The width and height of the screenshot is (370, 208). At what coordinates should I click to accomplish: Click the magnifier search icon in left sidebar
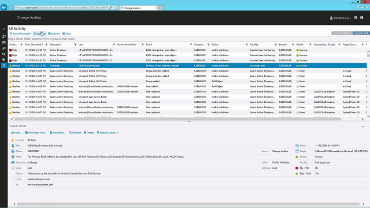[x=4, y=54]
